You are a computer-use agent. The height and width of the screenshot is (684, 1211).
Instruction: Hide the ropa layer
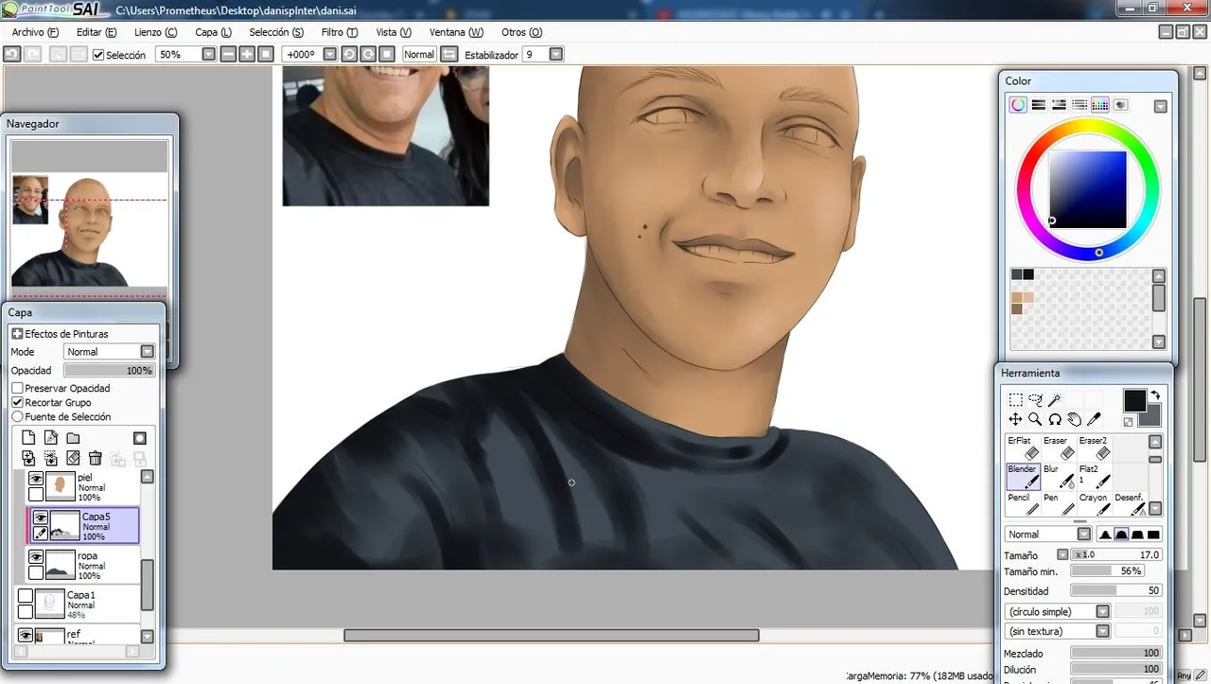pos(36,557)
